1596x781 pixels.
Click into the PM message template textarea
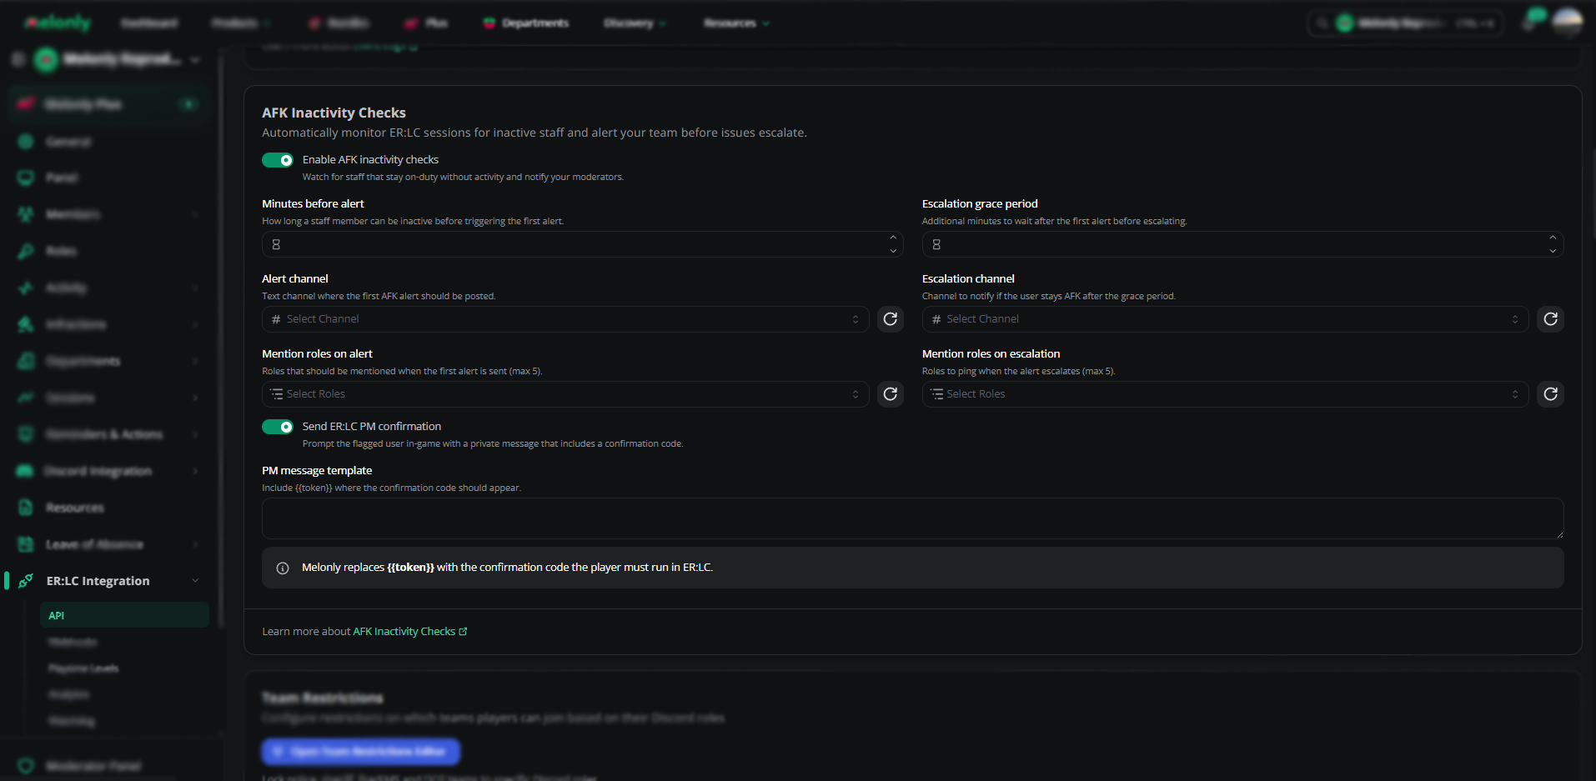click(x=912, y=518)
